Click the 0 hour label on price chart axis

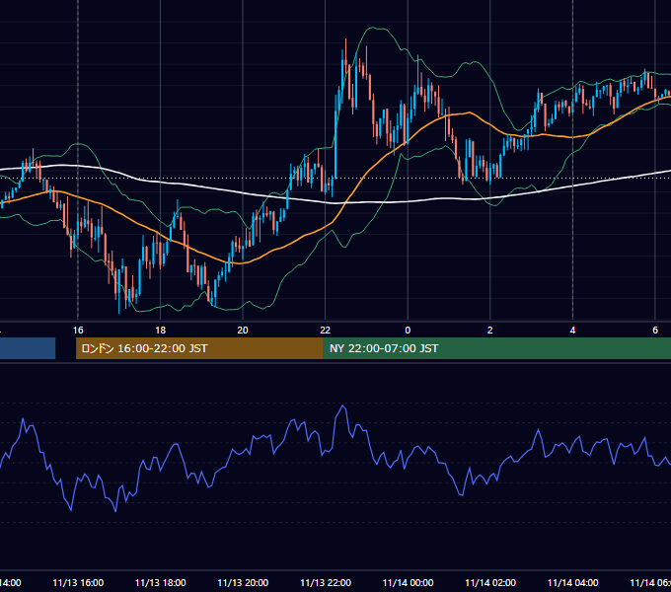click(408, 331)
